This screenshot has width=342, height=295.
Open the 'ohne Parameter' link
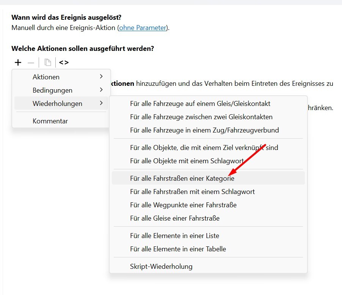[143, 28]
